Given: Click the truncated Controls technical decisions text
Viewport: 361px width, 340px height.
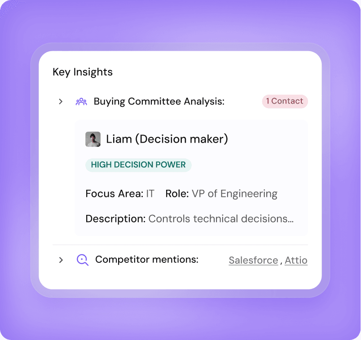Looking at the screenshot, I should click(221, 219).
